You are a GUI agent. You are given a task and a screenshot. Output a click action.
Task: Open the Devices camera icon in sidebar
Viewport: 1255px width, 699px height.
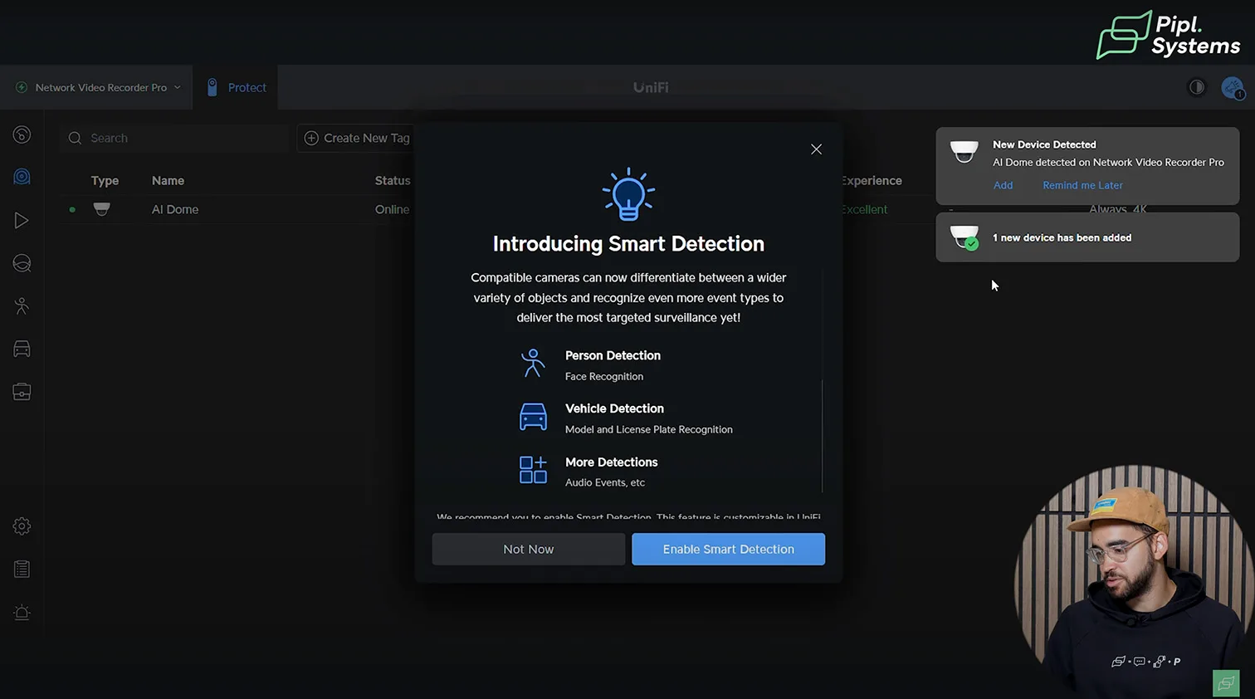(x=22, y=177)
